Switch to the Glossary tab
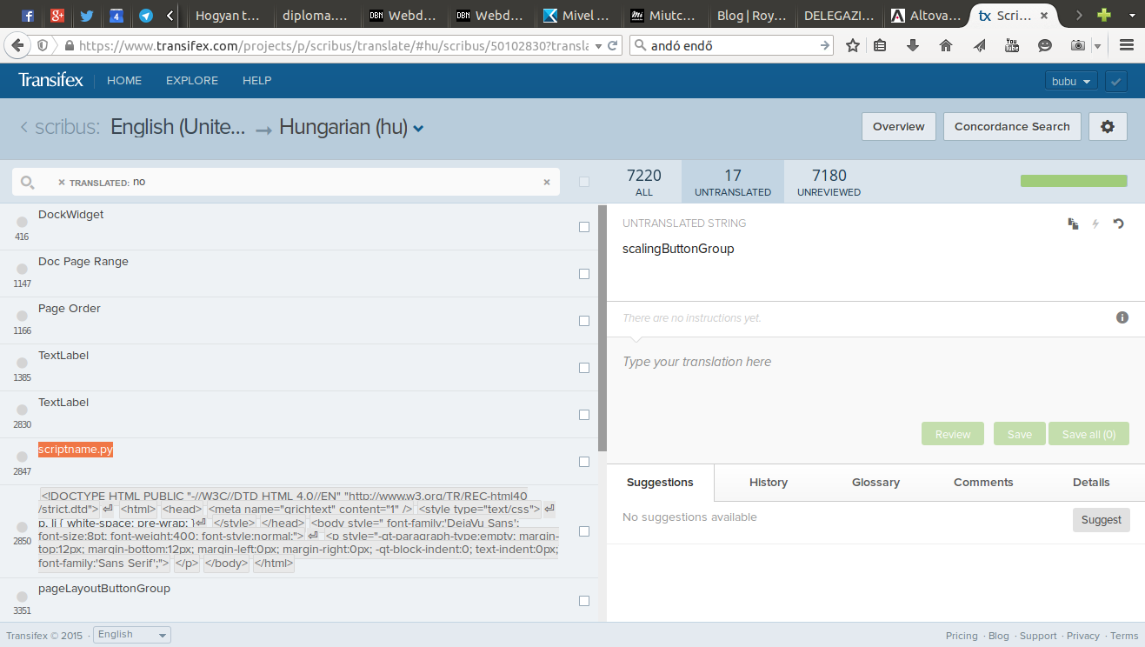1145x647 pixels. pos(875,483)
